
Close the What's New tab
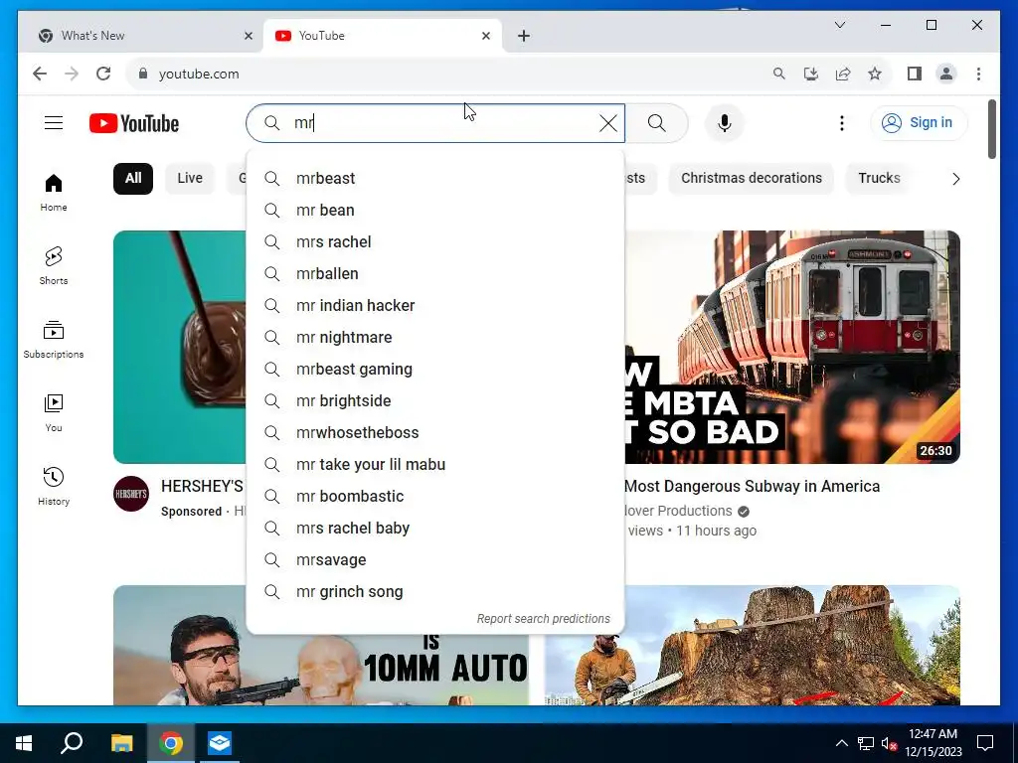248,36
